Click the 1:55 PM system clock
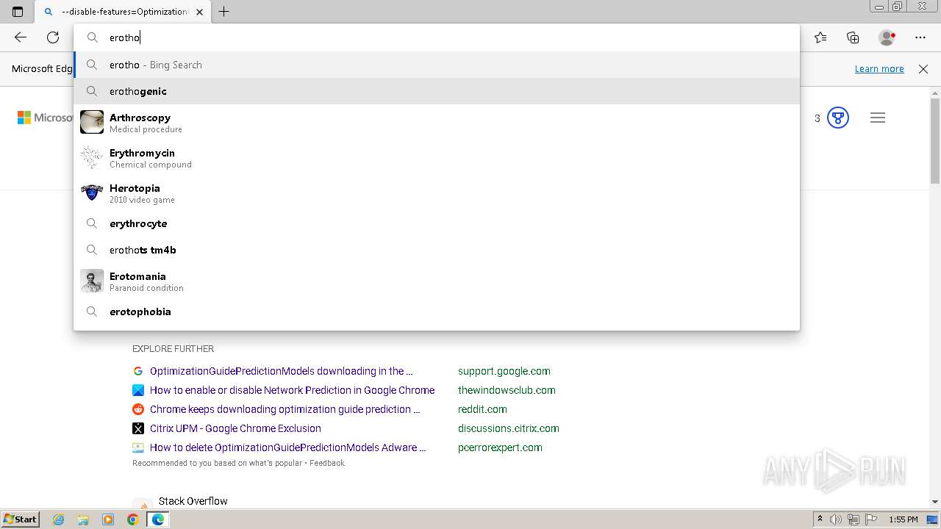The image size is (941, 529). [904, 519]
